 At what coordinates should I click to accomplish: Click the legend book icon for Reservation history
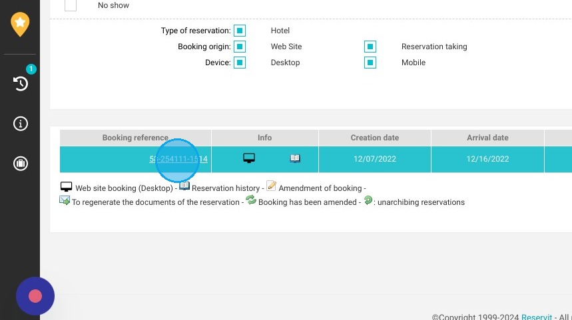[x=184, y=186]
